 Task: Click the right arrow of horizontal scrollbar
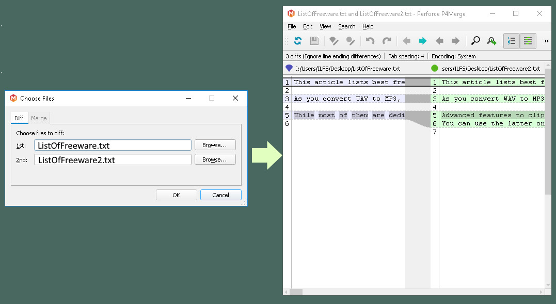pos(541,292)
